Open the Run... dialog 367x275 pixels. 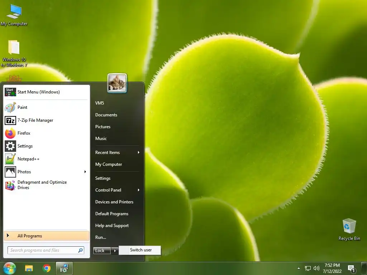pyautogui.click(x=101, y=237)
